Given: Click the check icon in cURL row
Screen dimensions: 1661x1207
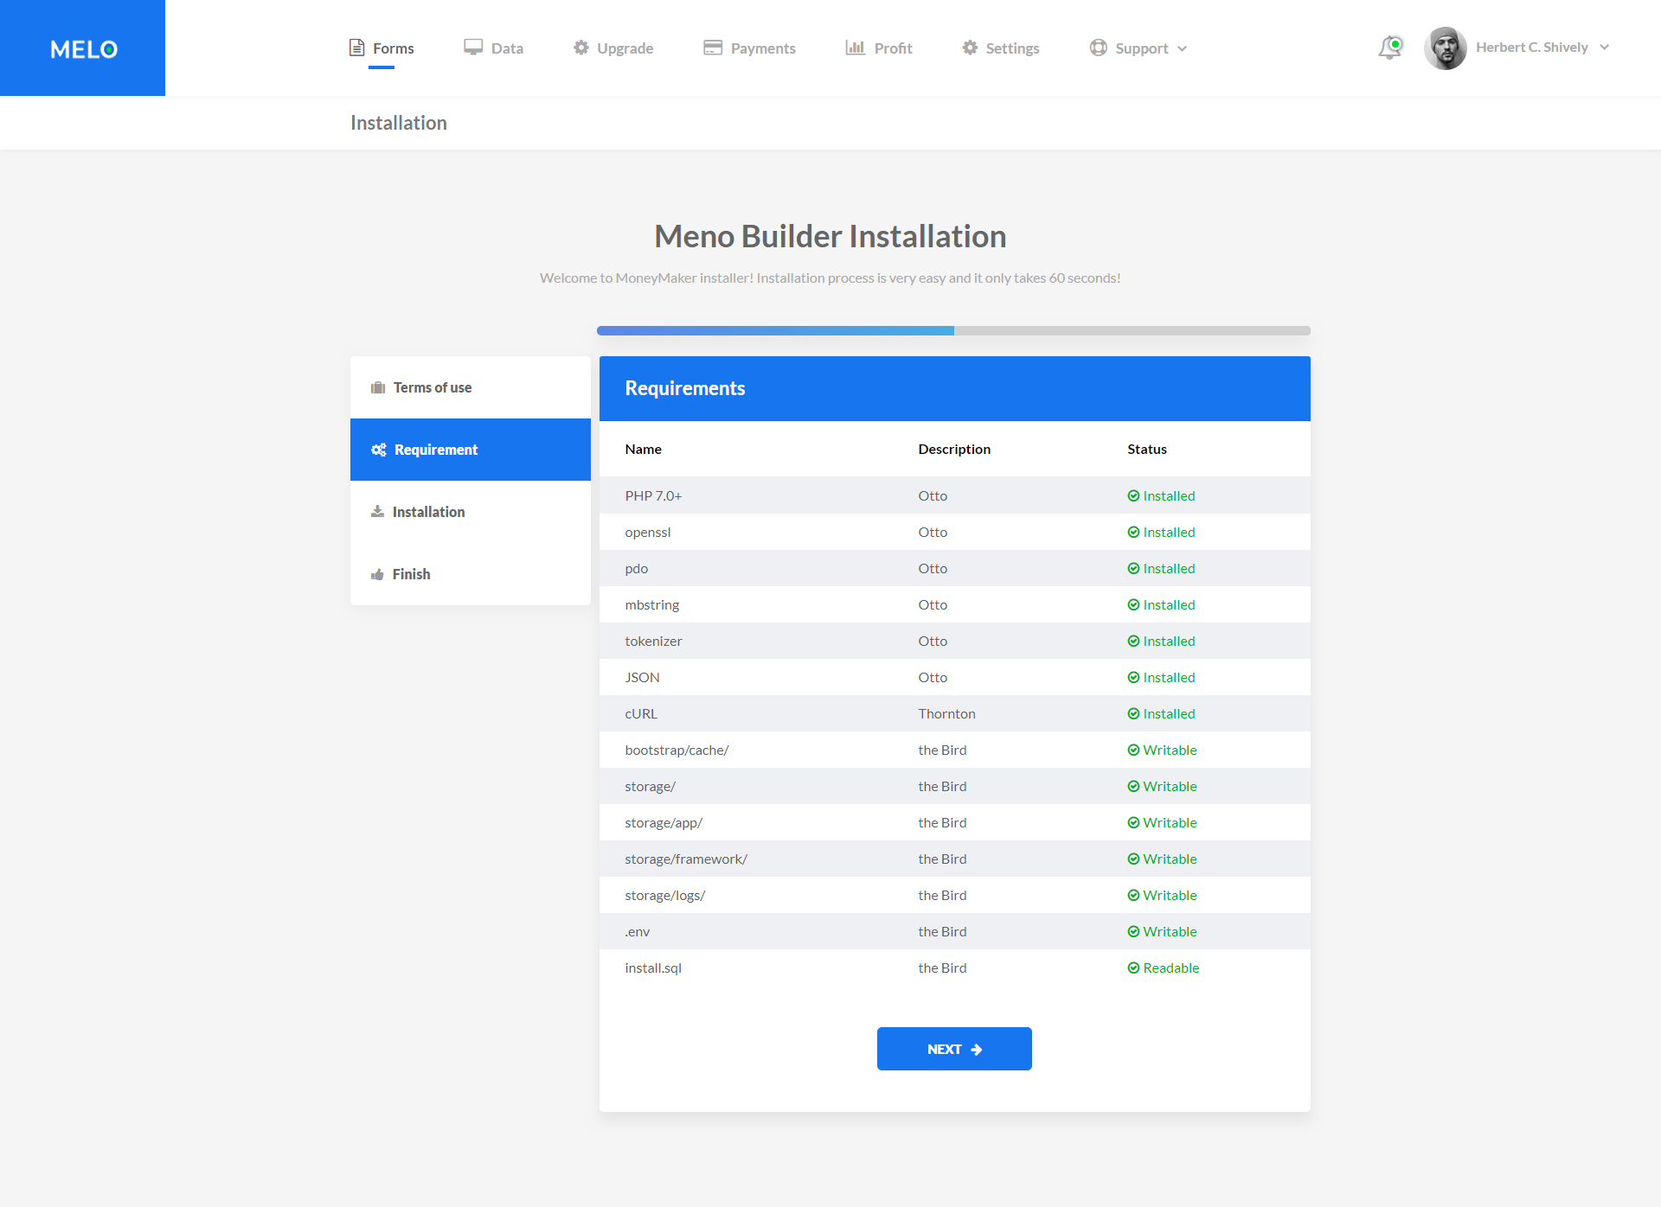Looking at the screenshot, I should tap(1133, 713).
